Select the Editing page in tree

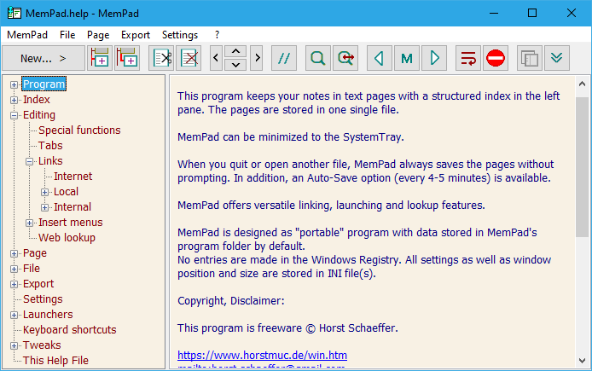(39, 115)
